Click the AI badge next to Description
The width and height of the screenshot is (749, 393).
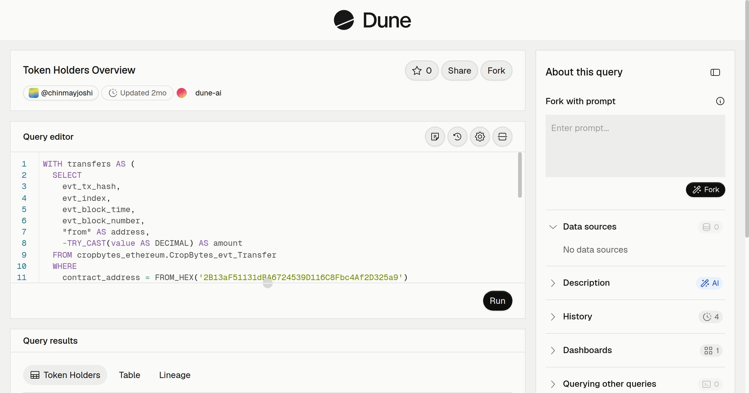[x=709, y=283]
